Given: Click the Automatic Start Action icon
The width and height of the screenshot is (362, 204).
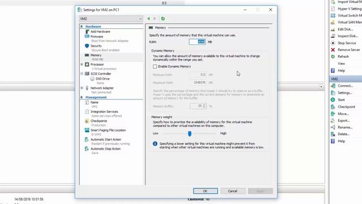Looking at the screenshot, I should [x=87, y=139].
